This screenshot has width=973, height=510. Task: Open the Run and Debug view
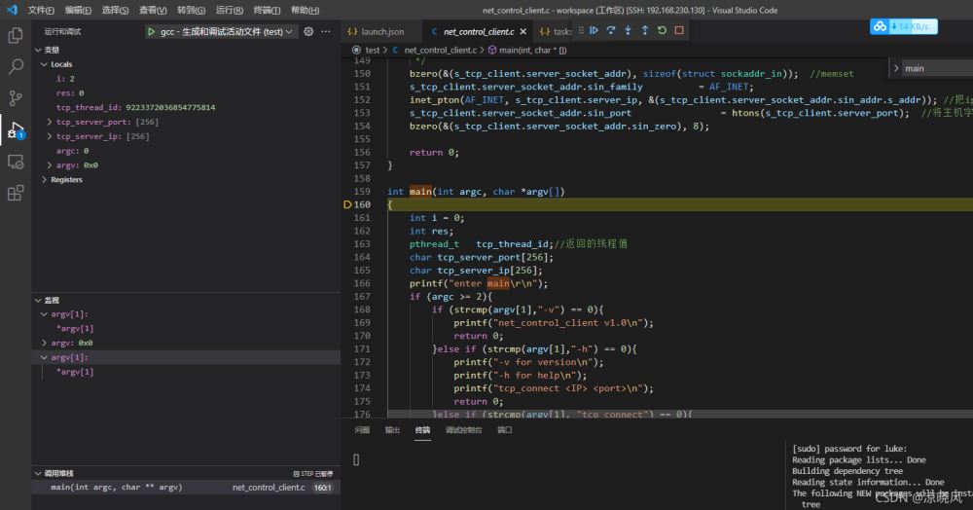(x=16, y=130)
